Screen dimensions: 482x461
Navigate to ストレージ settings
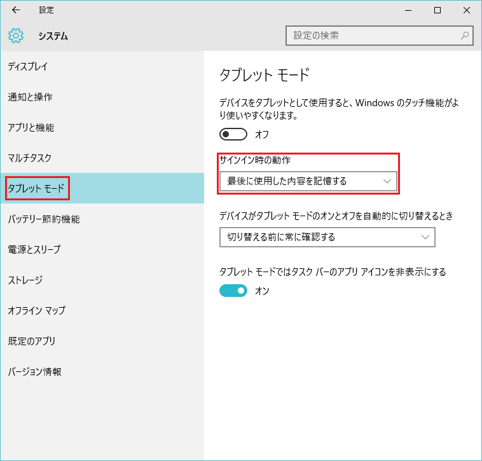pyautogui.click(x=25, y=280)
